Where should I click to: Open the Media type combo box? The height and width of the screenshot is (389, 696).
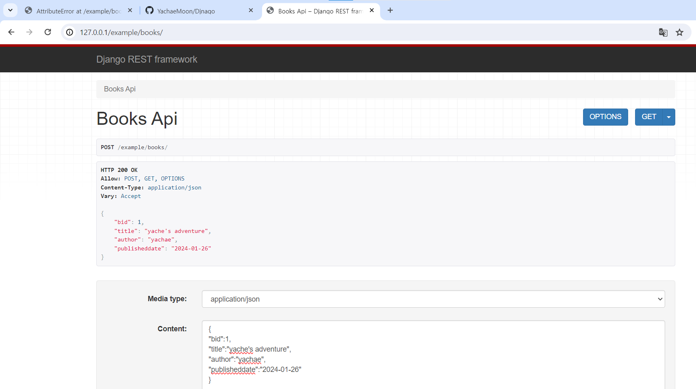(x=433, y=299)
